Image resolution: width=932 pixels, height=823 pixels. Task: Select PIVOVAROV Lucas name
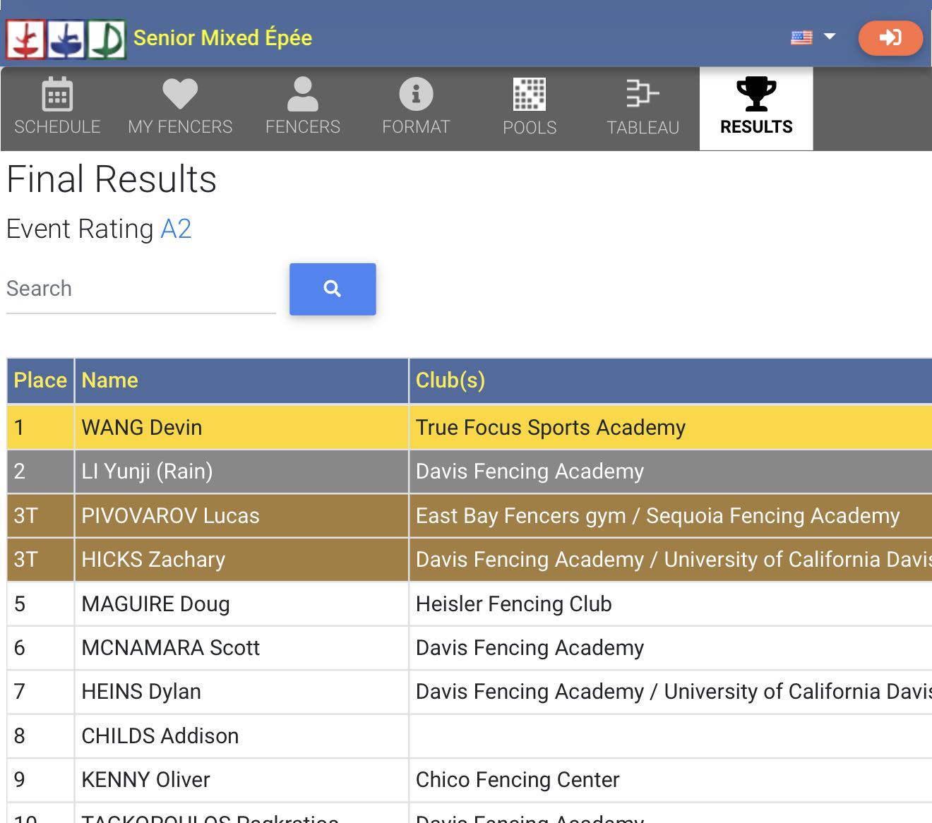point(170,515)
